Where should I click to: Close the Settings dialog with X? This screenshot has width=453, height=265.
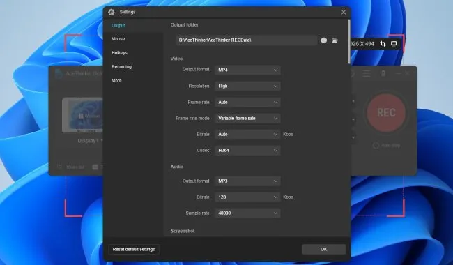tap(344, 12)
